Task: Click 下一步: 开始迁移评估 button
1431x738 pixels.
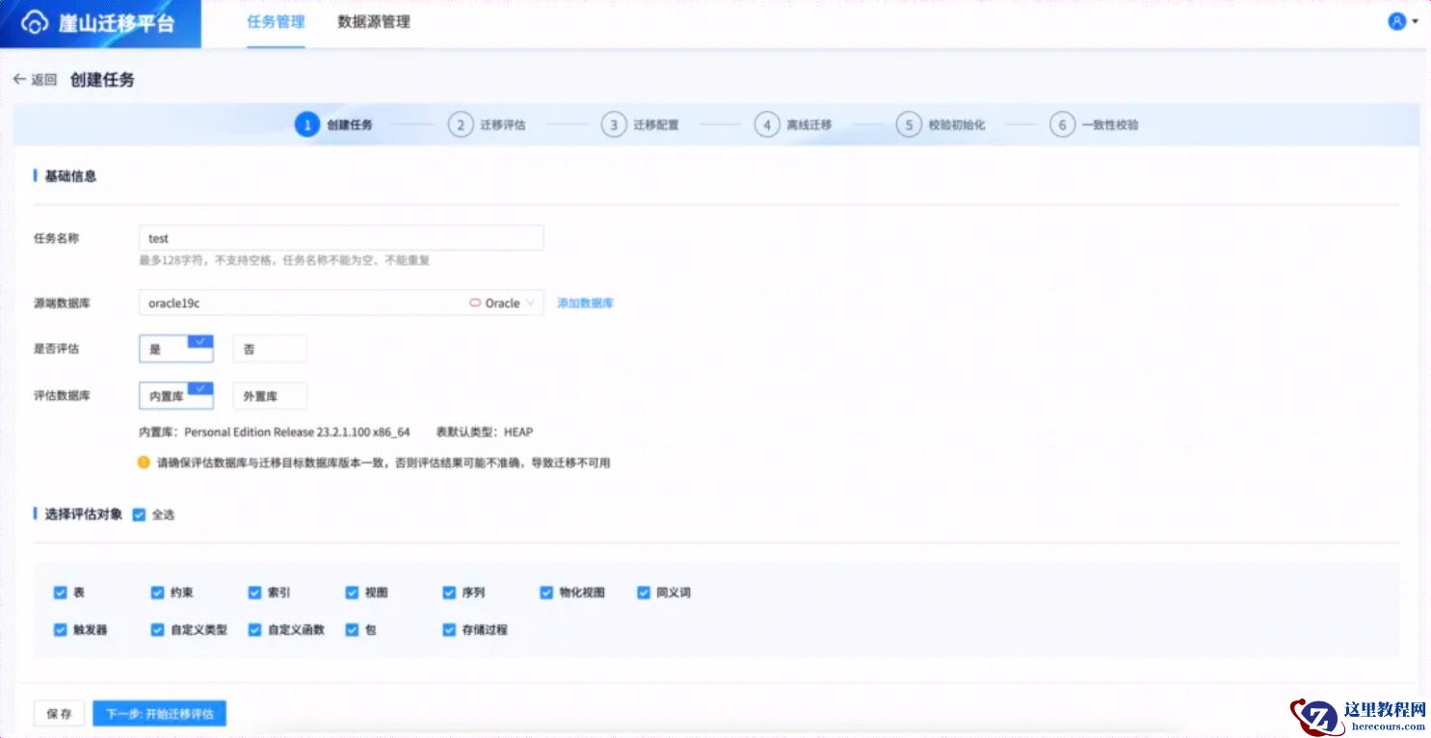Action: (x=160, y=714)
